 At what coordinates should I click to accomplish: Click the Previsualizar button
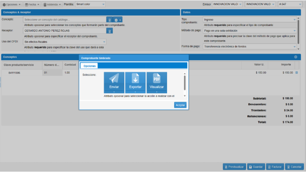(234, 167)
